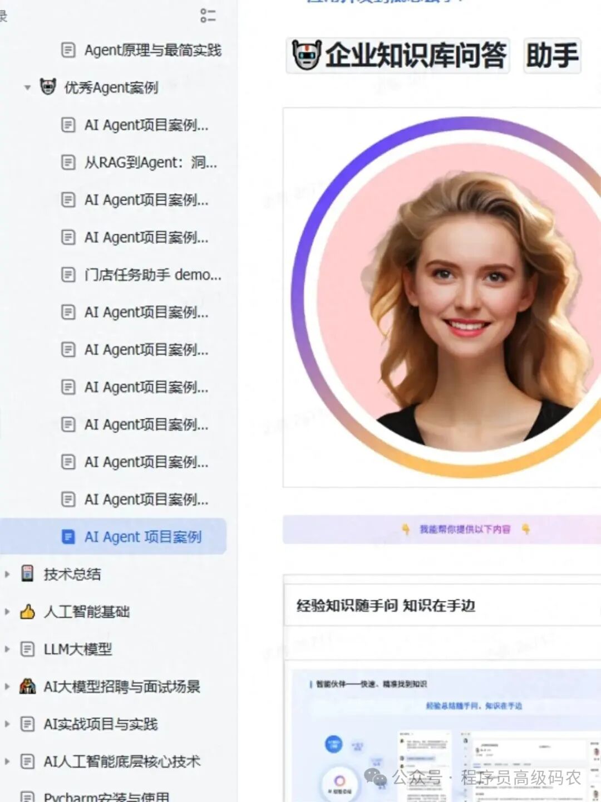
Task: Click the 助手 heading label
Action: click(552, 55)
